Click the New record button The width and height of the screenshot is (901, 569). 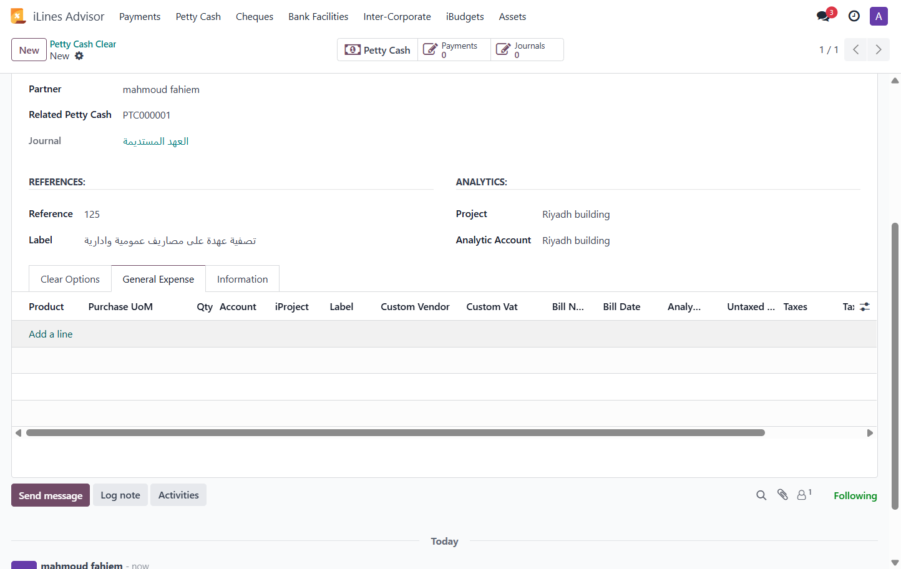pyautogui.click(x=29, y=50)
